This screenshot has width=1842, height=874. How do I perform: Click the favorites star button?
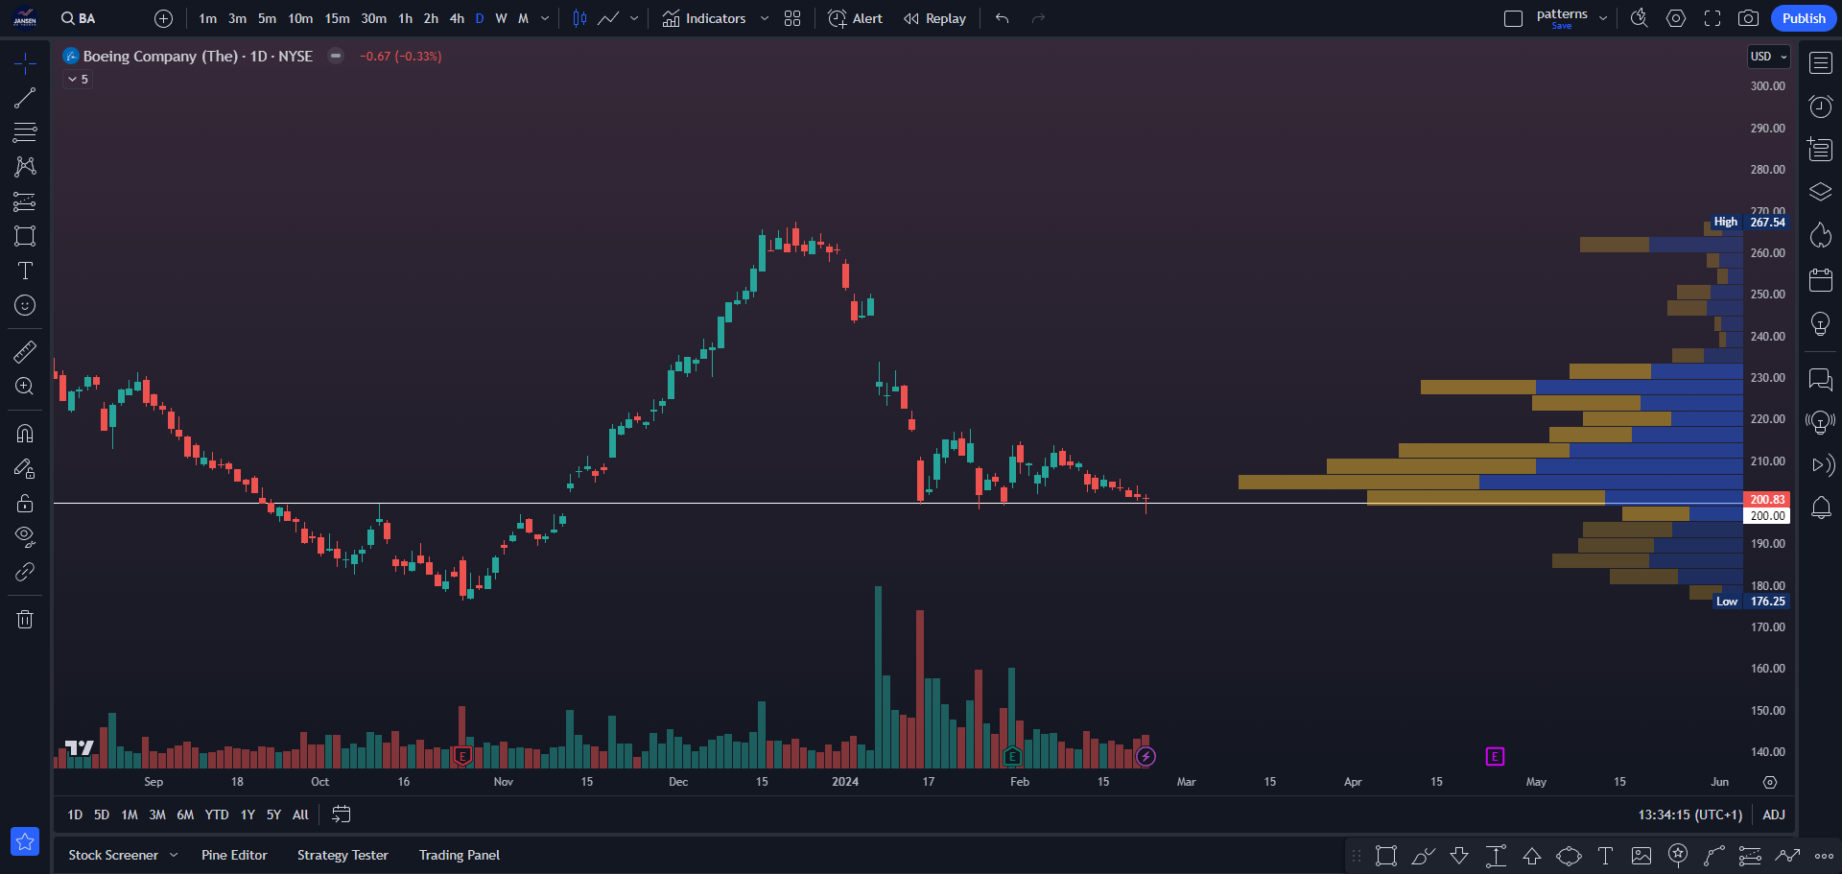pyautogui.click(x=25, y=841)
